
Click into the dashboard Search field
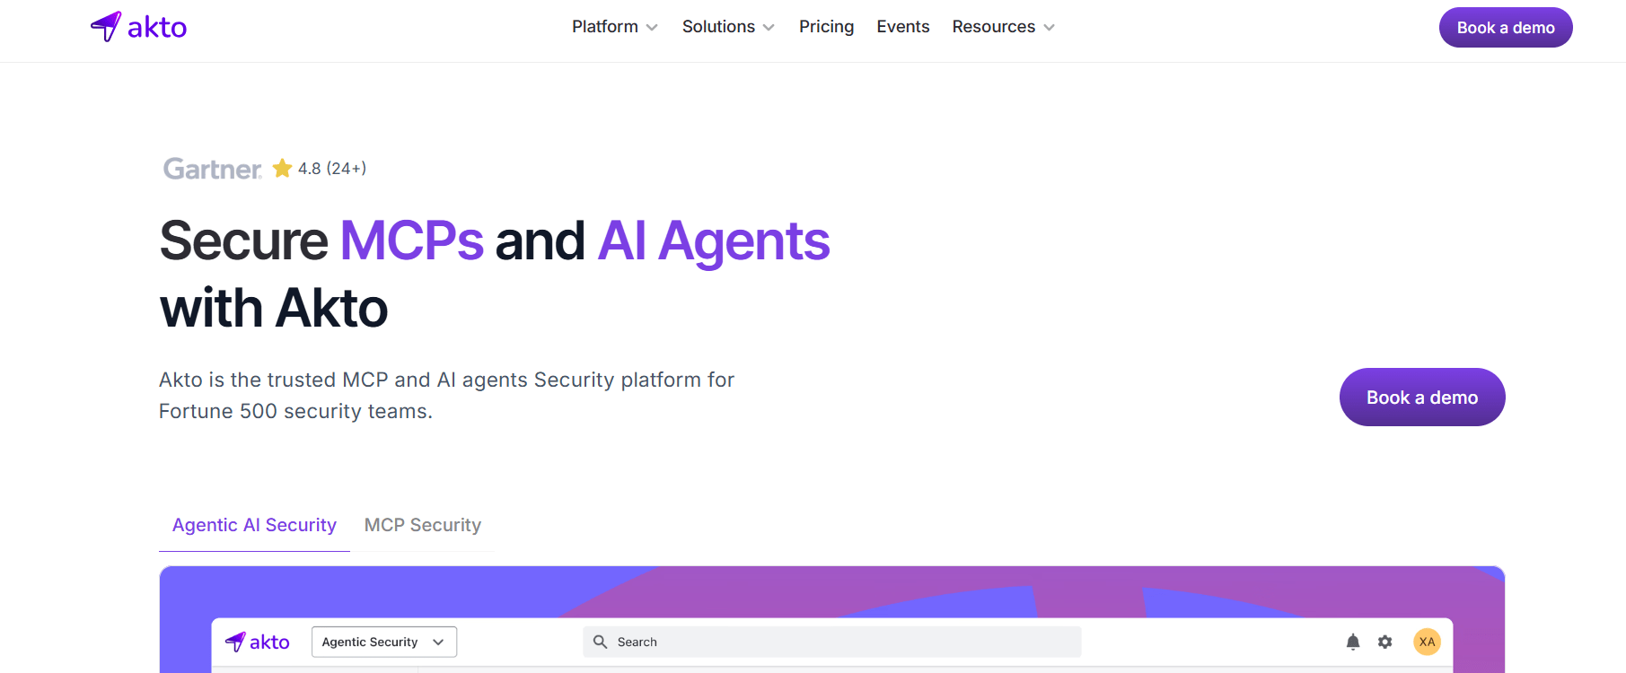click(832, 642)
